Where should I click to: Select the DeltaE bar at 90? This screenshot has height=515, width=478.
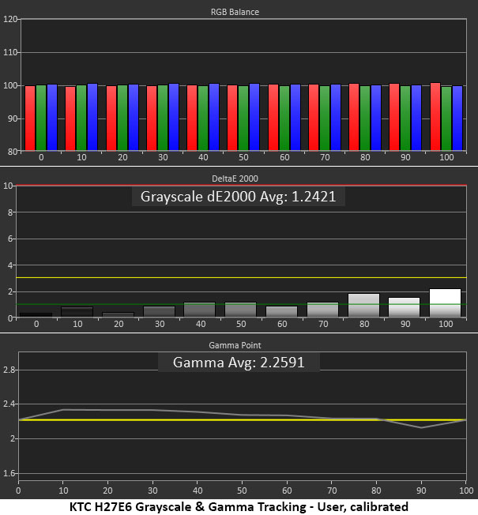pos(404,307)
